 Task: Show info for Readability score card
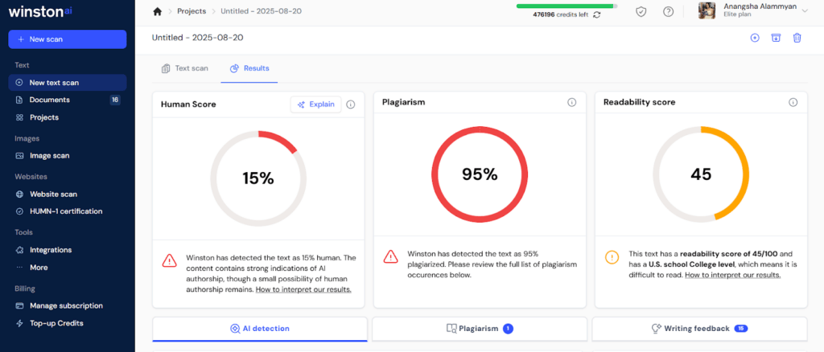click(x=793, y=103)
